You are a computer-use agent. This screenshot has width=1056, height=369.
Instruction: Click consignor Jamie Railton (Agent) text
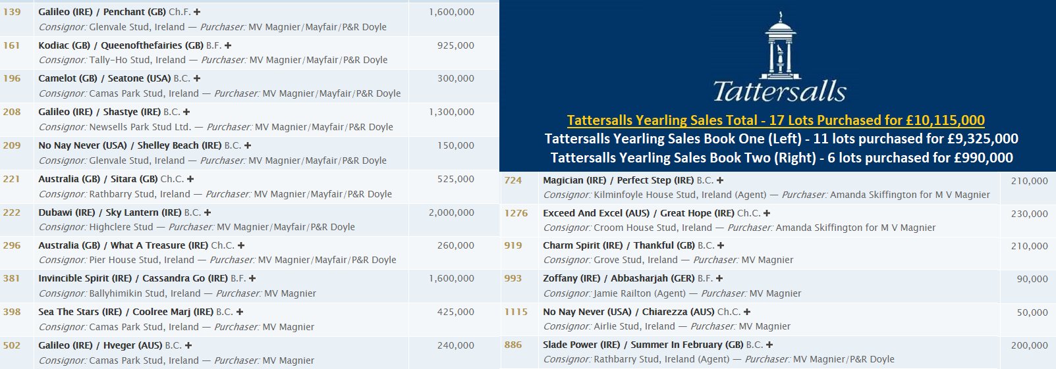coord(640,294)
